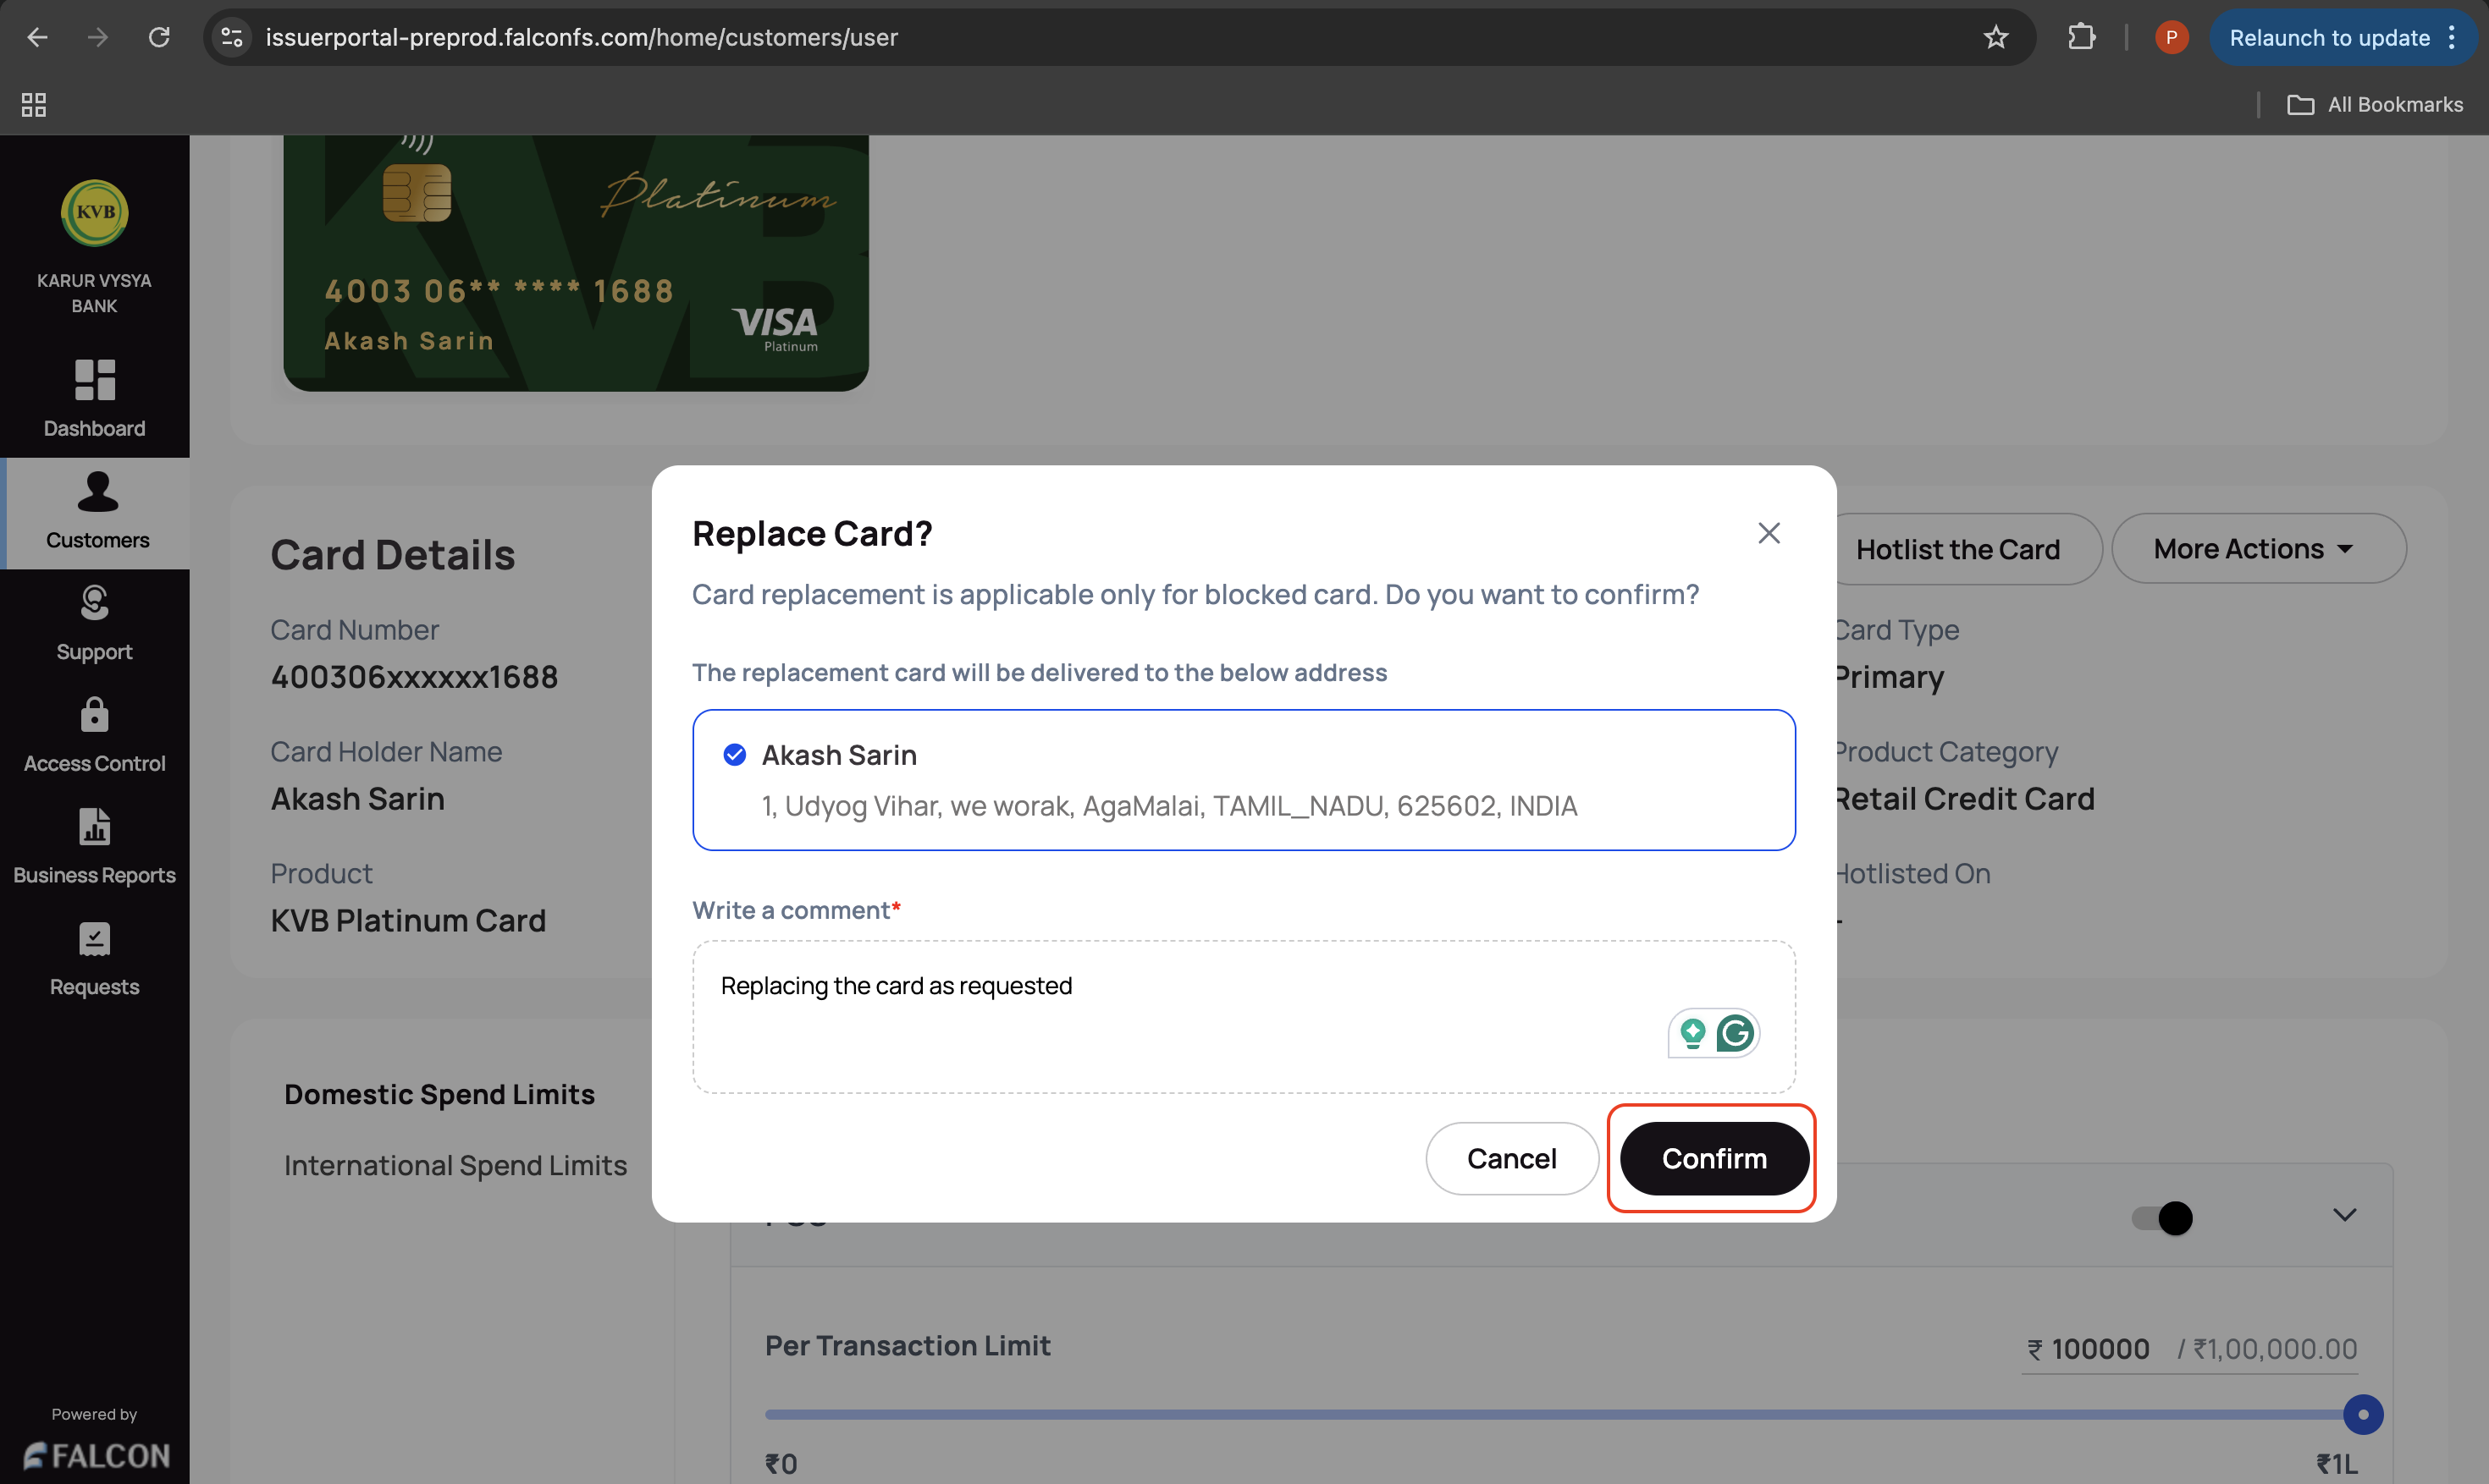The width and height of the screenshot is (2489, 1484).
Task: Click the Grammarly icon in the comment box
Action: pos(1735,1033)
